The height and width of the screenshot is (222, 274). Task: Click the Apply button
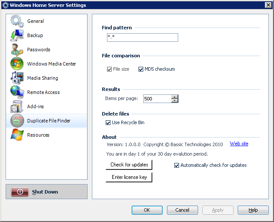click(218, 210)
